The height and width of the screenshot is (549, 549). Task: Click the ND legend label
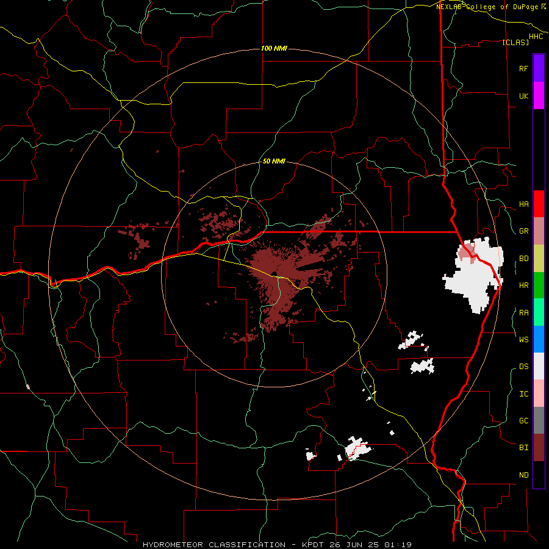click(523, 475)
